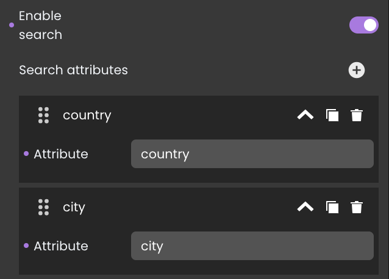
Task: Click the Attribute label under country
Action: [x=61, y=154]
